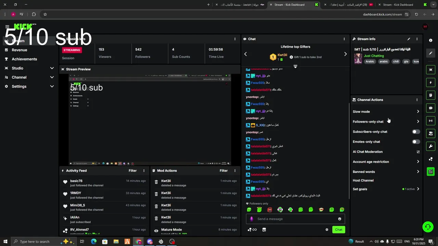Open File Explorer from the taskbar
The height and width of the screenshot is (246, 438).
click(x=116, y=242)
